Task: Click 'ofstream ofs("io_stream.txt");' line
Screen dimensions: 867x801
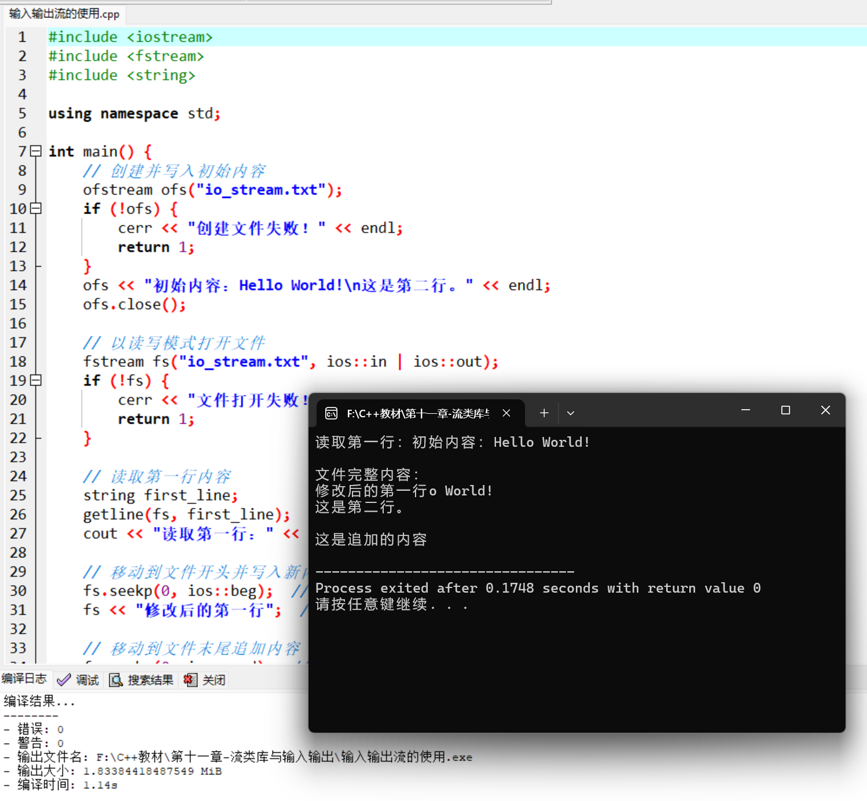Action: coord(212,190)
